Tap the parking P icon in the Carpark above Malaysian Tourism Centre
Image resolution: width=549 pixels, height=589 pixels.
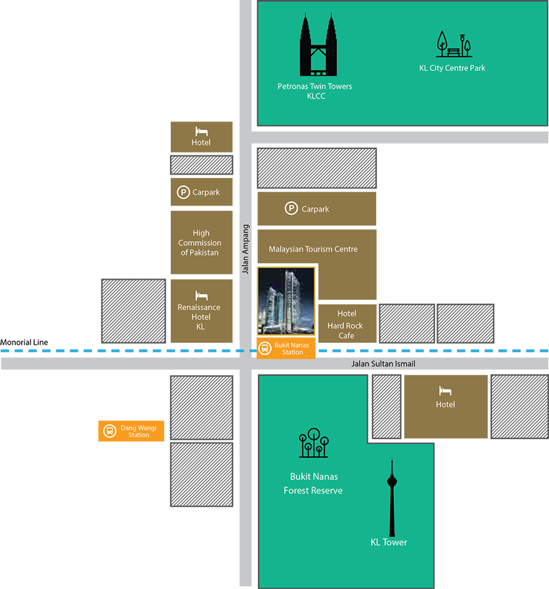click(x=292, y=208)
